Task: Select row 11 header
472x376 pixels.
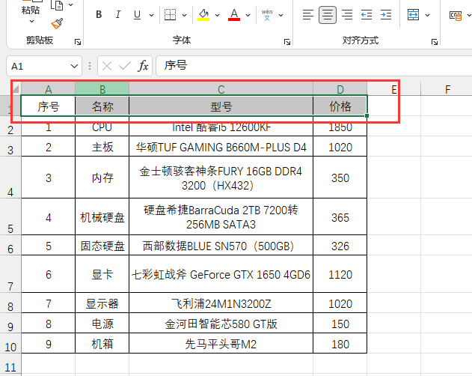Action: [10, 363]
